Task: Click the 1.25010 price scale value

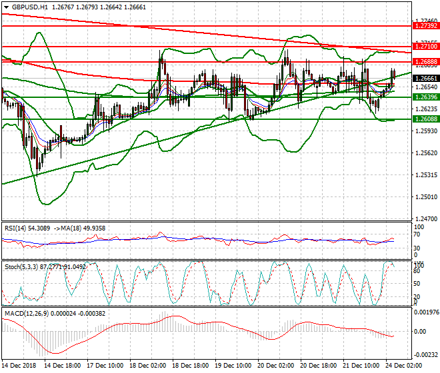Action: coord(426,197)
